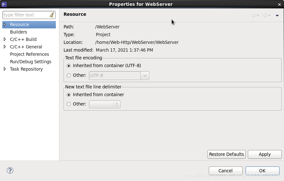Viewport: 284px width, 181px height.
Task: Open the line delimiter dropdown
Action: 105,104
